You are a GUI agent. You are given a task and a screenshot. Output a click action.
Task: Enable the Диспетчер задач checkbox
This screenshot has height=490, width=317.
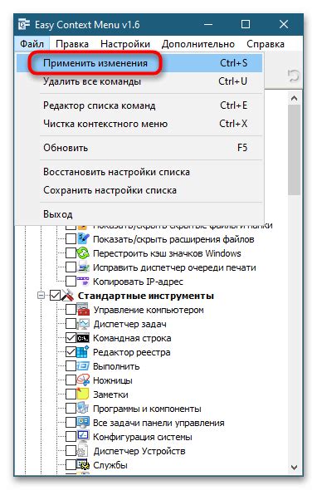(71, 324)
